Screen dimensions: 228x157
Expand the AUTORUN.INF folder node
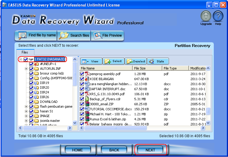(x=26, y=69)
